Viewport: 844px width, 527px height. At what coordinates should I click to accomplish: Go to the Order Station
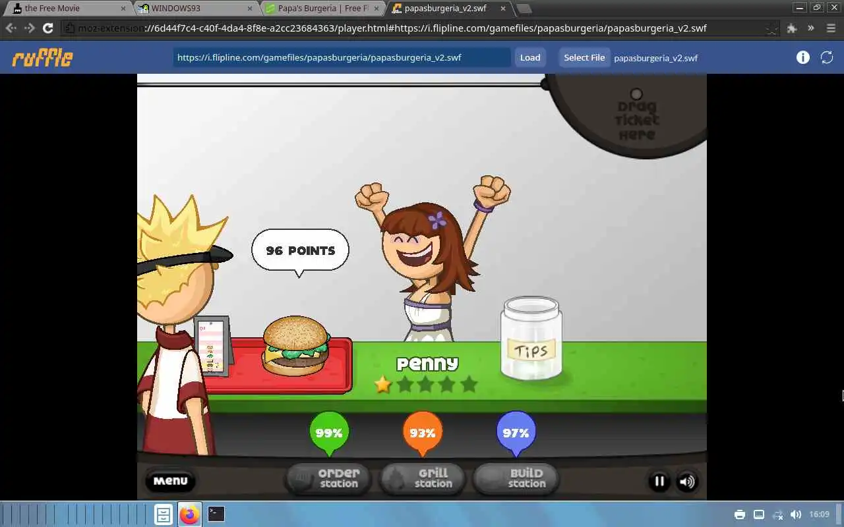(x=328, y=478)
